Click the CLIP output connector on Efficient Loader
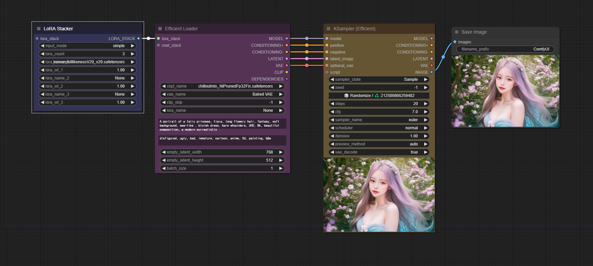Viewport: 593px width, 266px height. [x=287, y=72]
